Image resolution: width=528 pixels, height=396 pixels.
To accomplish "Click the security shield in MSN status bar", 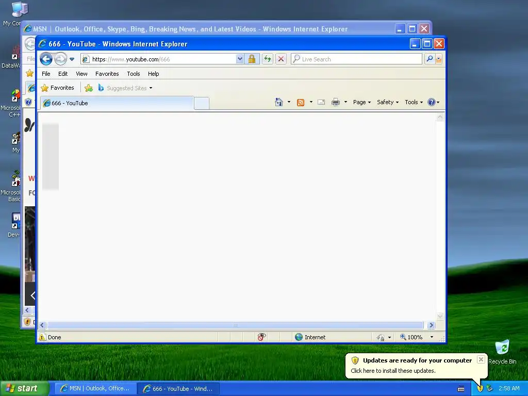I will [28, 322].
